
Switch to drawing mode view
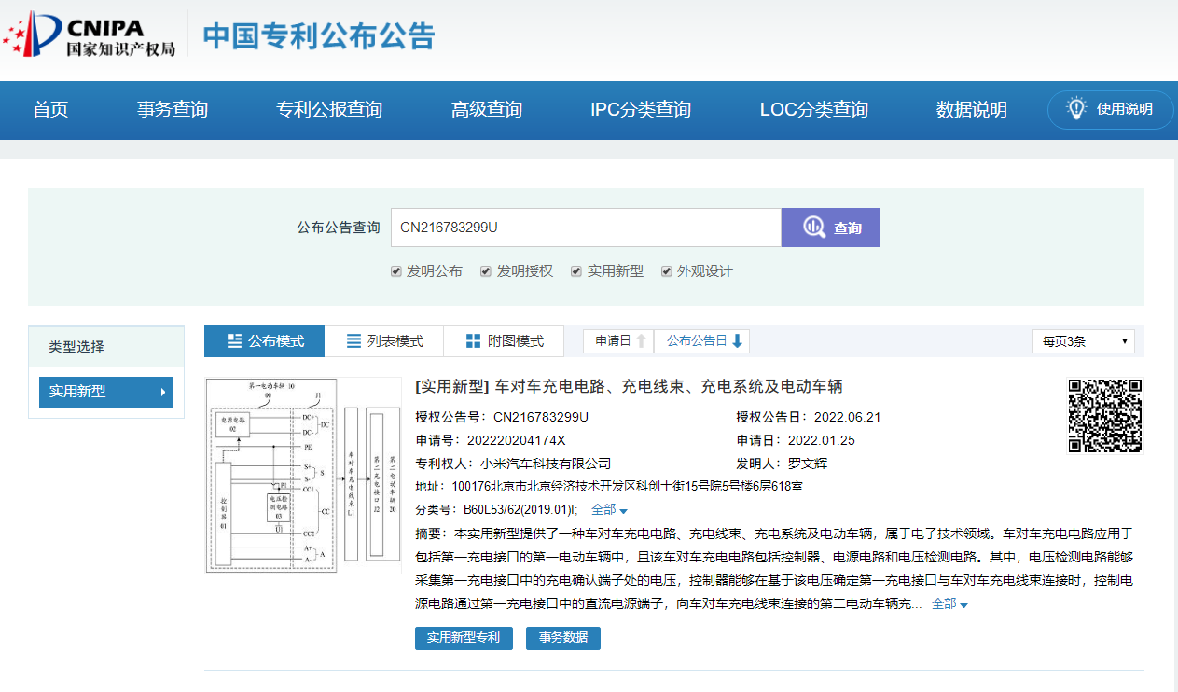[x=504, y=341]
